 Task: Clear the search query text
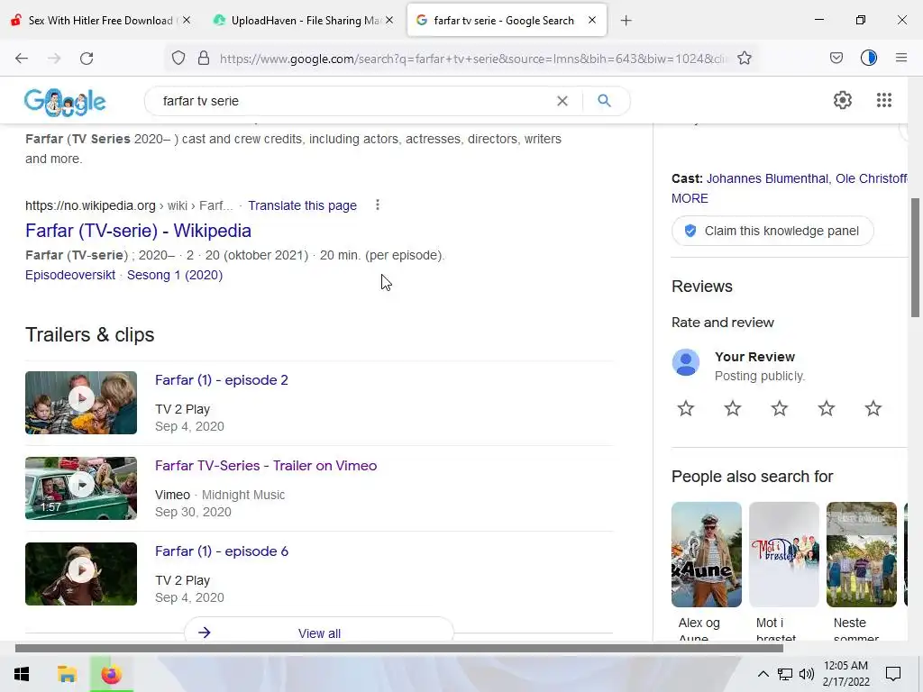pos(562,101)
